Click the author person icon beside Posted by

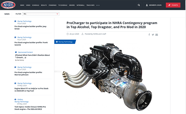pos(82,34)
